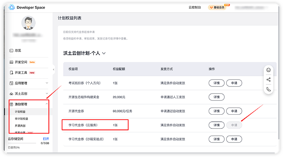This screenshot has height=157, width=283.
Task: Click the user avatar picture
Action: pyautogui.click(x=28, y=23)
